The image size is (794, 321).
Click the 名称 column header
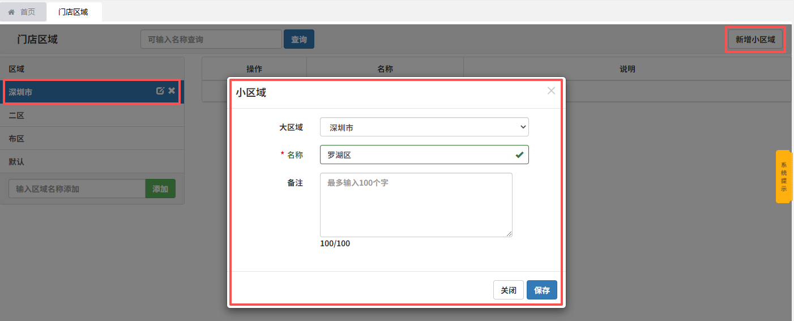tap(385, 69)
